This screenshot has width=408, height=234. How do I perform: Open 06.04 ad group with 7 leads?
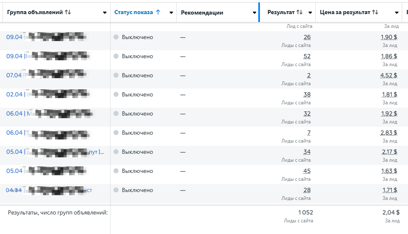pyautogui.click(x=48, y=133)
